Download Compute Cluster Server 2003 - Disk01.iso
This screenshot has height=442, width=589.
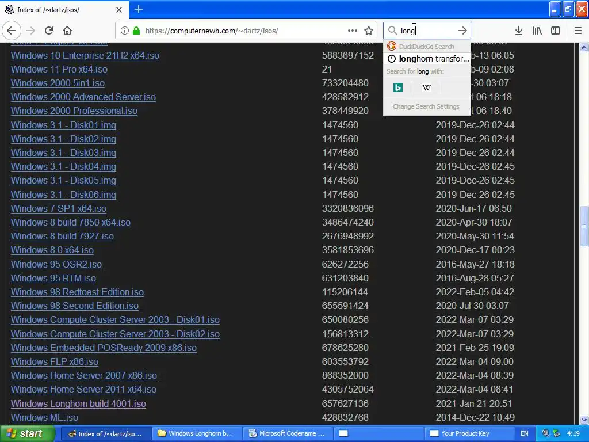pyautogui.click(x=115, y=320)
